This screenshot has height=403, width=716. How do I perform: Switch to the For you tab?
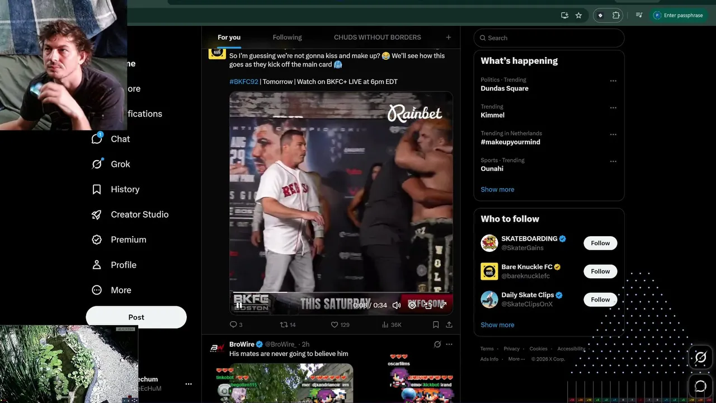[229, 38]
